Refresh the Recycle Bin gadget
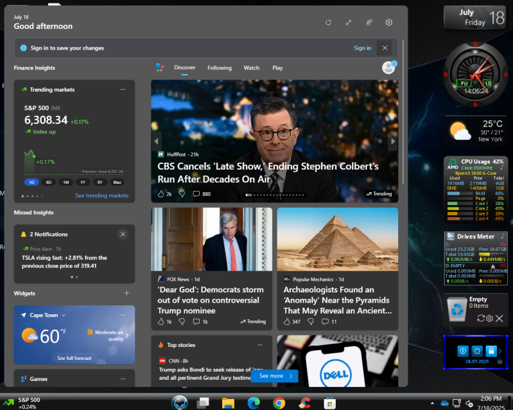This screenshot has height=410, width=513. coord(481,318)
